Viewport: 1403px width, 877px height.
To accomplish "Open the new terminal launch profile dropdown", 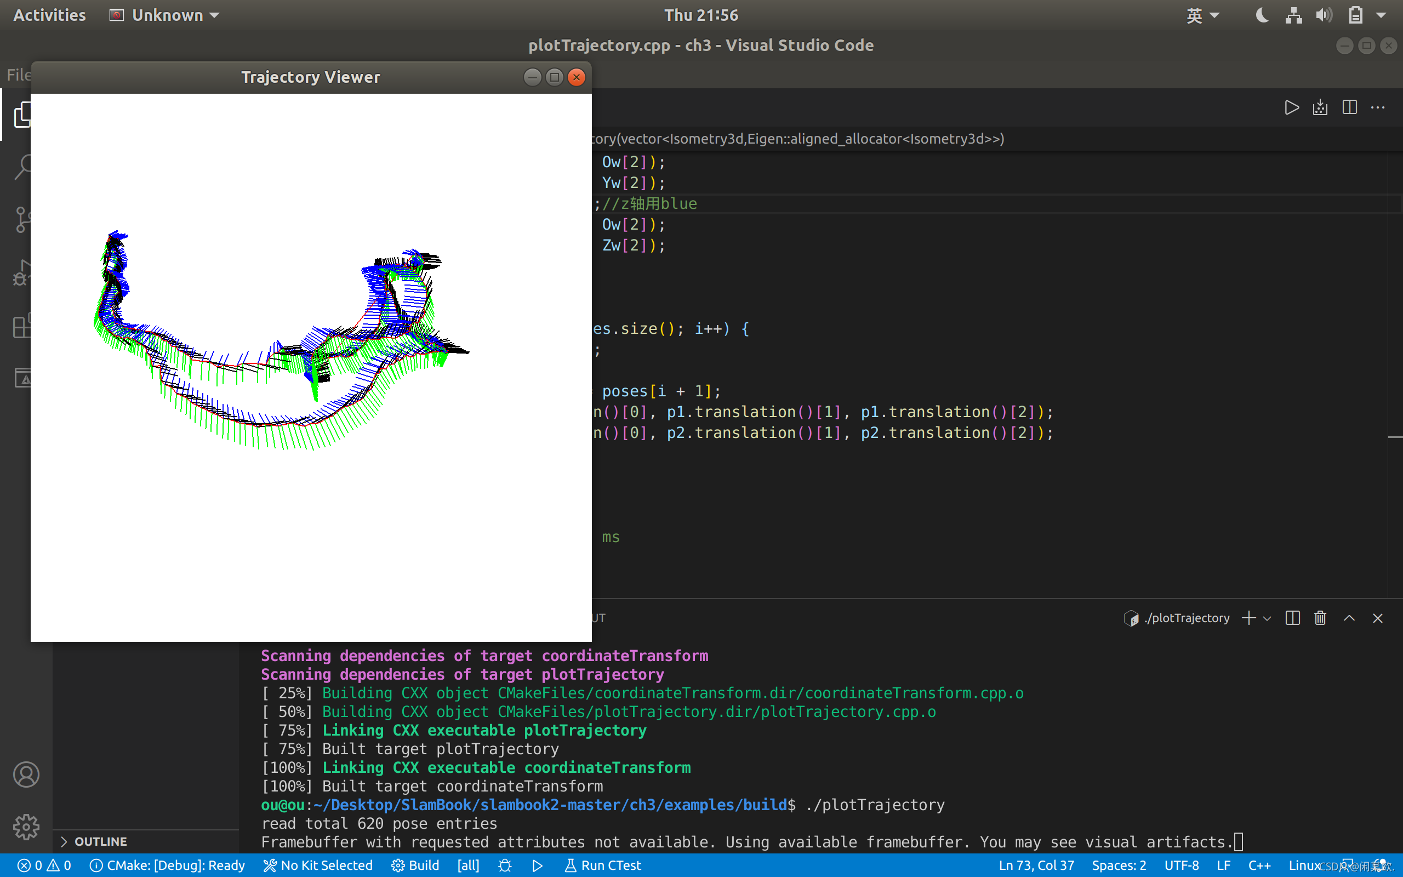I will coord(1267,618).
